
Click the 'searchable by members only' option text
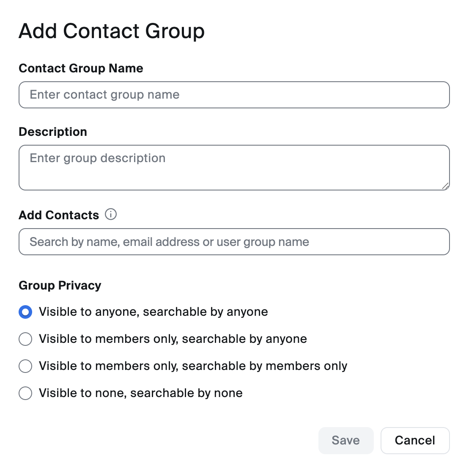264,366
